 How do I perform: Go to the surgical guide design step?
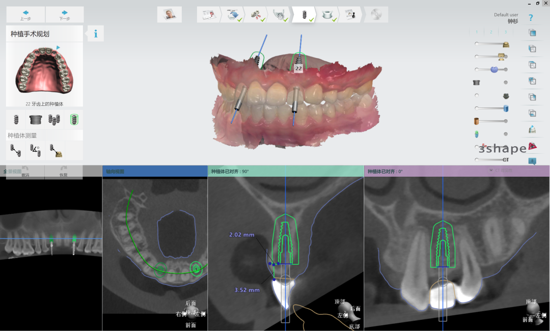coord(327,15)
